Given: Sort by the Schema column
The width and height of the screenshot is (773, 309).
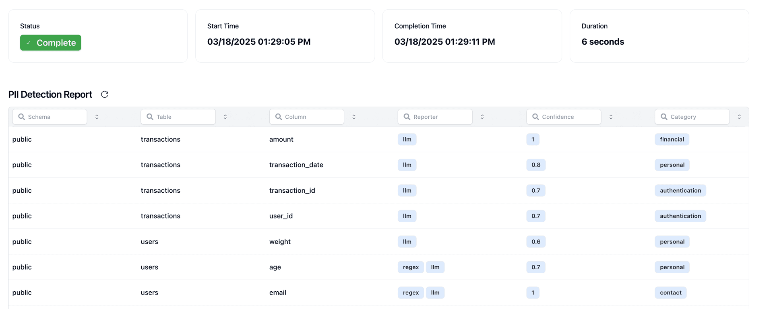Looking at the screenshot, I should click(x=97, y=117).
